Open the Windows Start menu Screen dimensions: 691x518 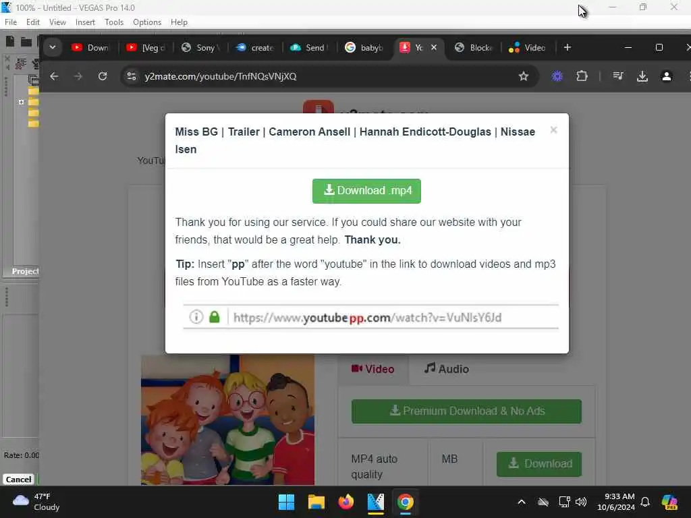tap(286, 502)
